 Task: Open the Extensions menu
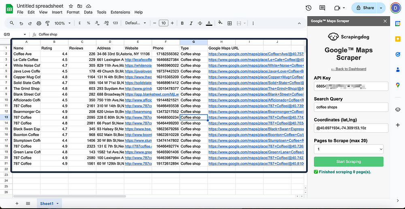pos(120,12)
